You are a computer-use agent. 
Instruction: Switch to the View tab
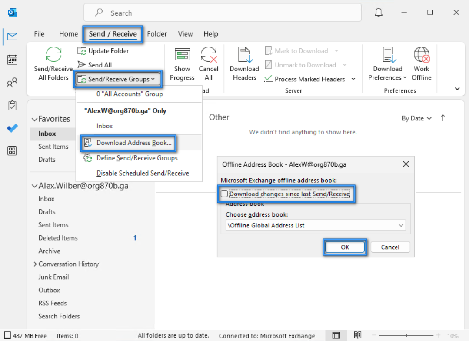point(186,34)
